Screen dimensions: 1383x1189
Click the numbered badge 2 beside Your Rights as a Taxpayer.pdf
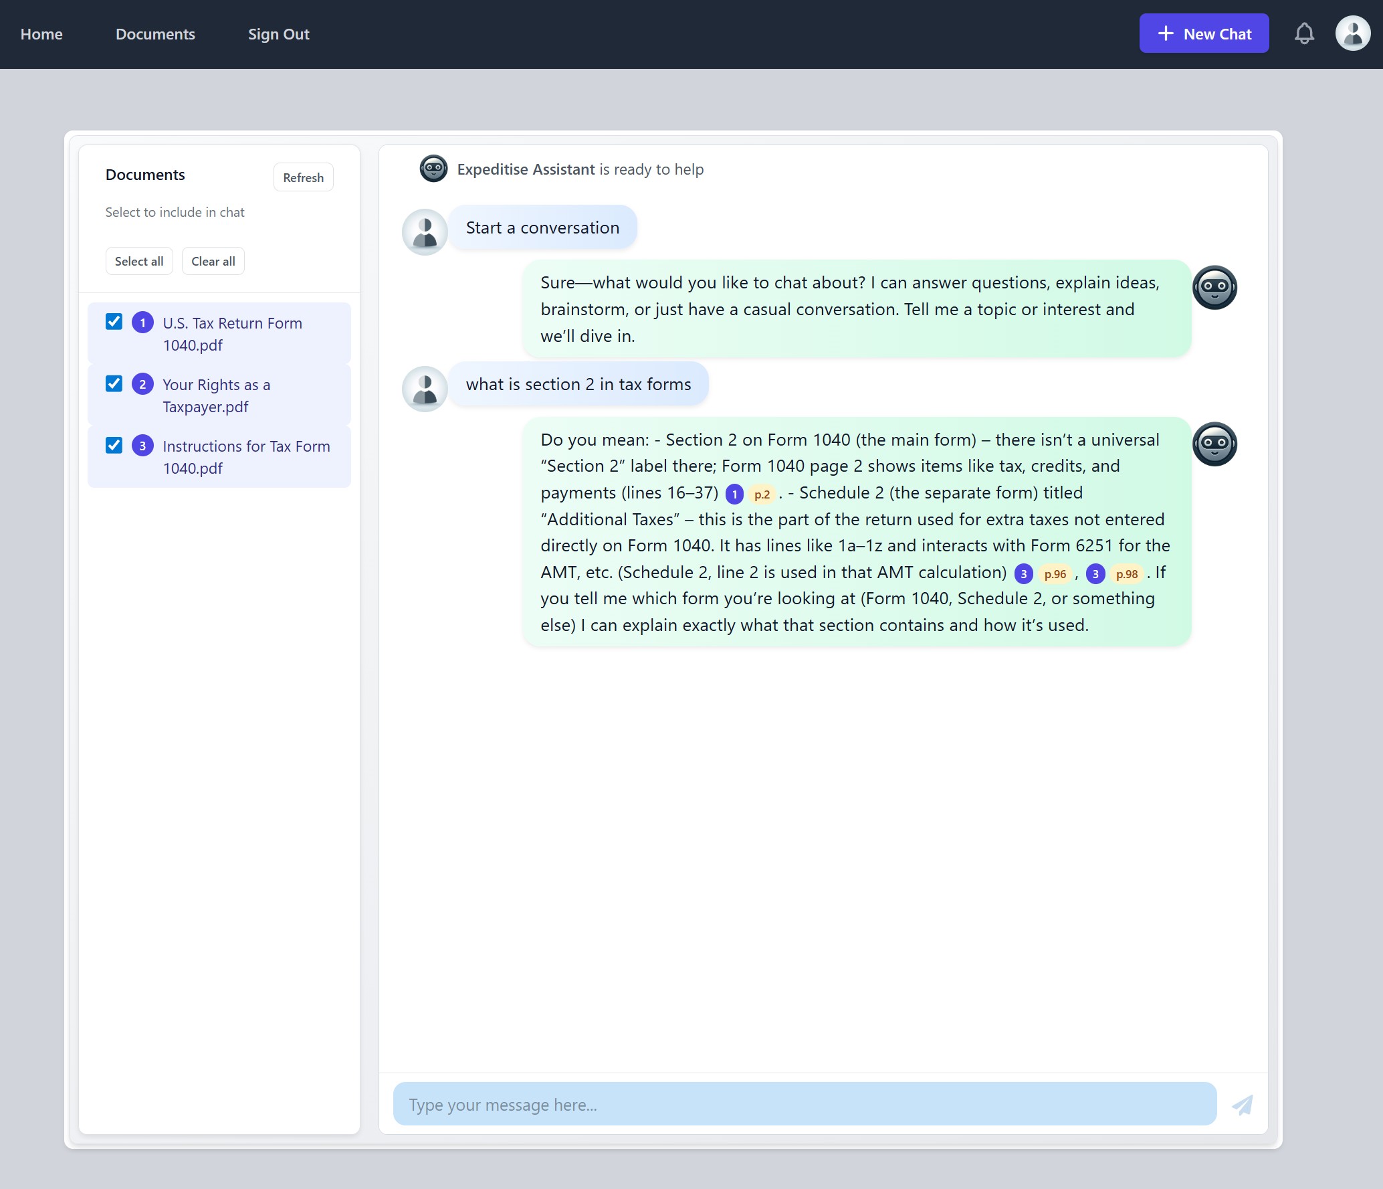pyautogui.click(x=142, y=384)
